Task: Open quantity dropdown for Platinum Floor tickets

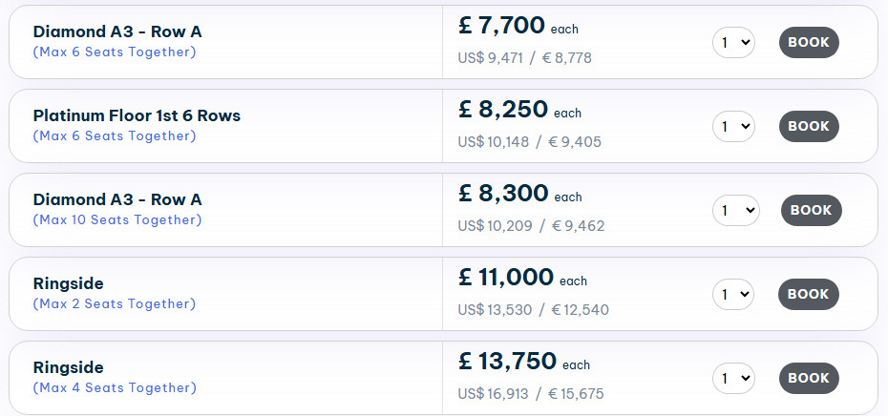Action: (733, 127)
